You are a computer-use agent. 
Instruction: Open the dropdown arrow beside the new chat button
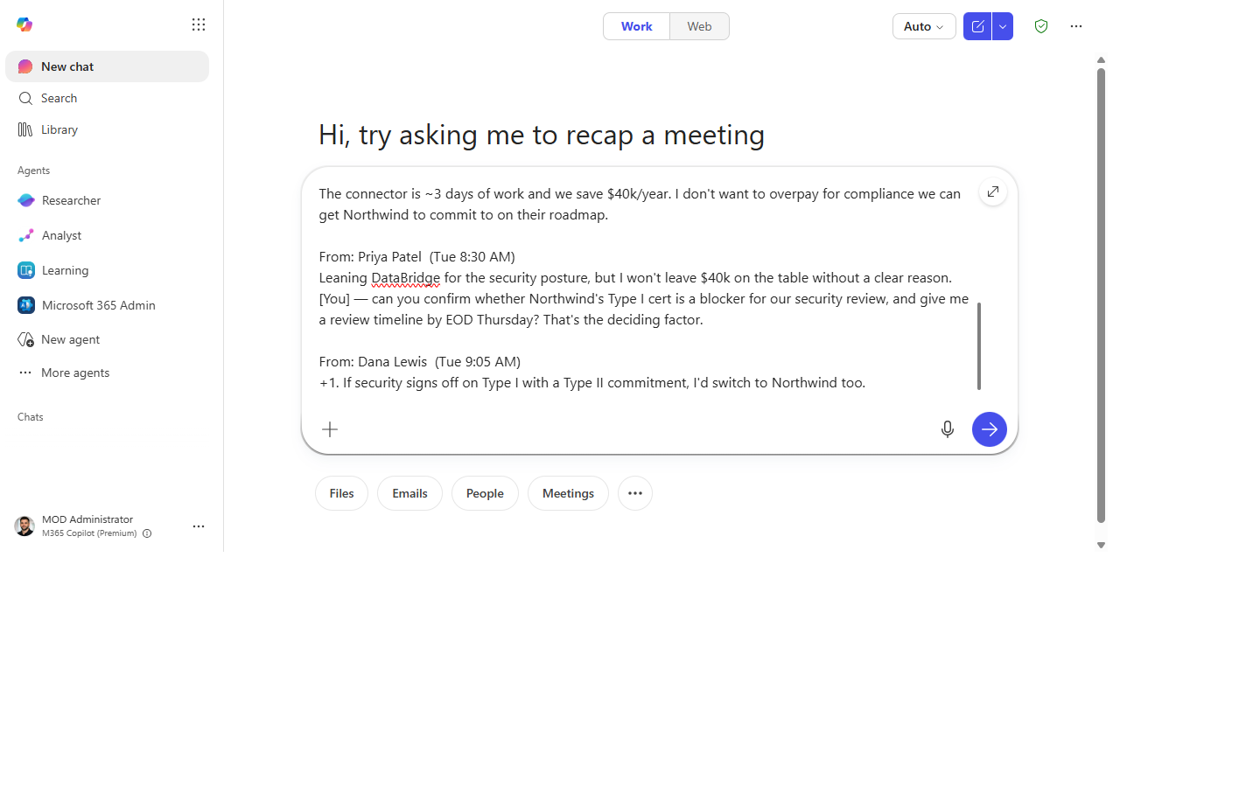click(x=1003, y=26)
